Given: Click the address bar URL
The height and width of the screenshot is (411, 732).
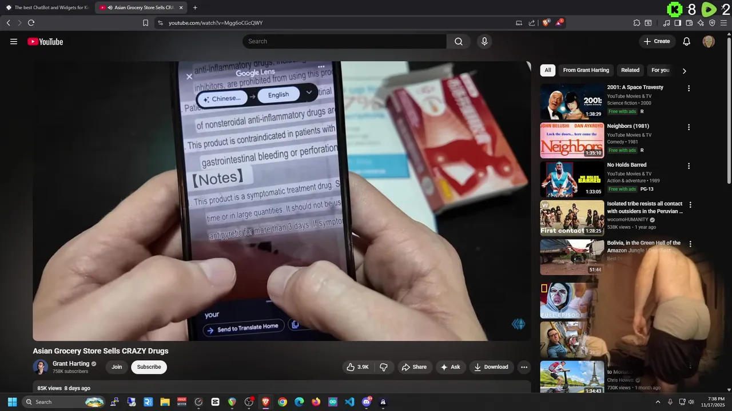Looking at the screenshot, I should (216, 23).
